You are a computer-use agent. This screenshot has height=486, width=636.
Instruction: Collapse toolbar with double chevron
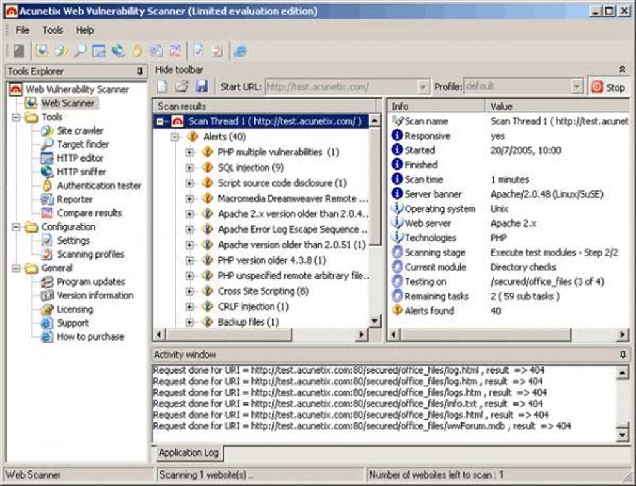pyautogui.click(x=622, y=70)
